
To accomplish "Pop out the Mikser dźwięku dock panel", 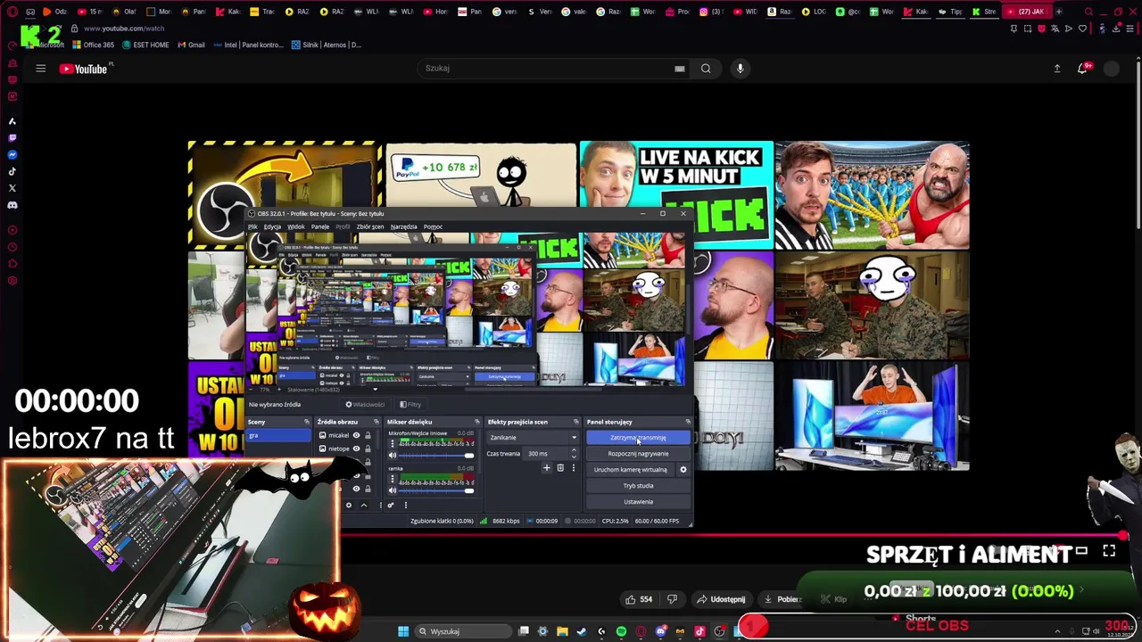I will [477, 422].
